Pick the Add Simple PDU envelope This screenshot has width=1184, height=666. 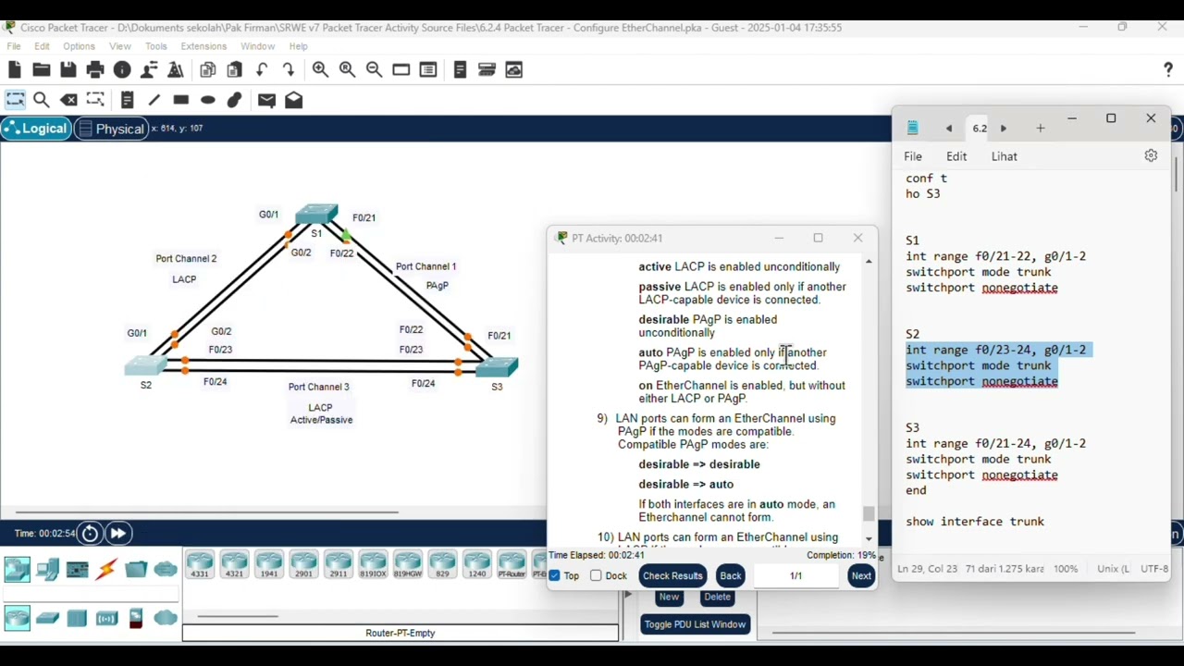tap(266, 100)
